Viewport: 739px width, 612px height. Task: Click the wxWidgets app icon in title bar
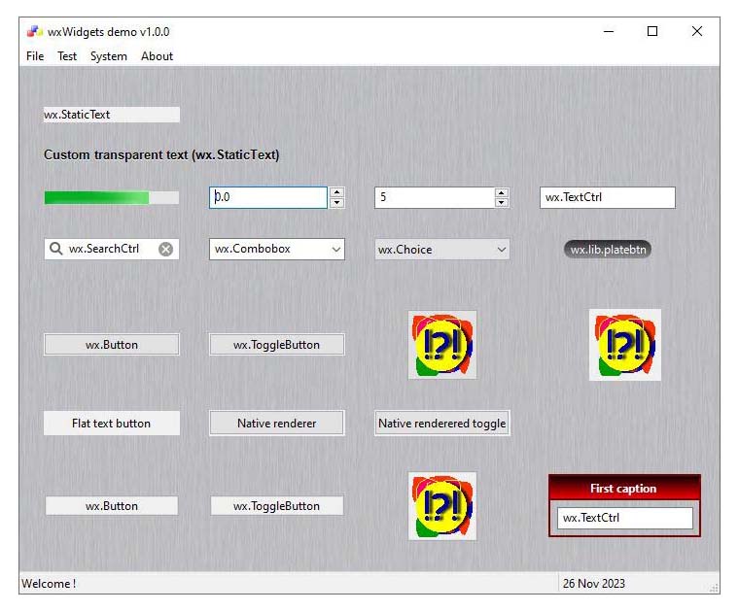pyautogui.click(x=34, y=31)
